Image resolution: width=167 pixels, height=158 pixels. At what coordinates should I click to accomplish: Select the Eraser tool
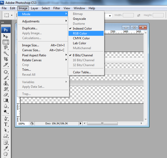pos(6,94)
